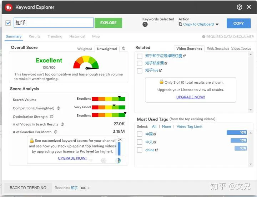Open the help question mark icon
257x197 pixels.
(239, 7)
